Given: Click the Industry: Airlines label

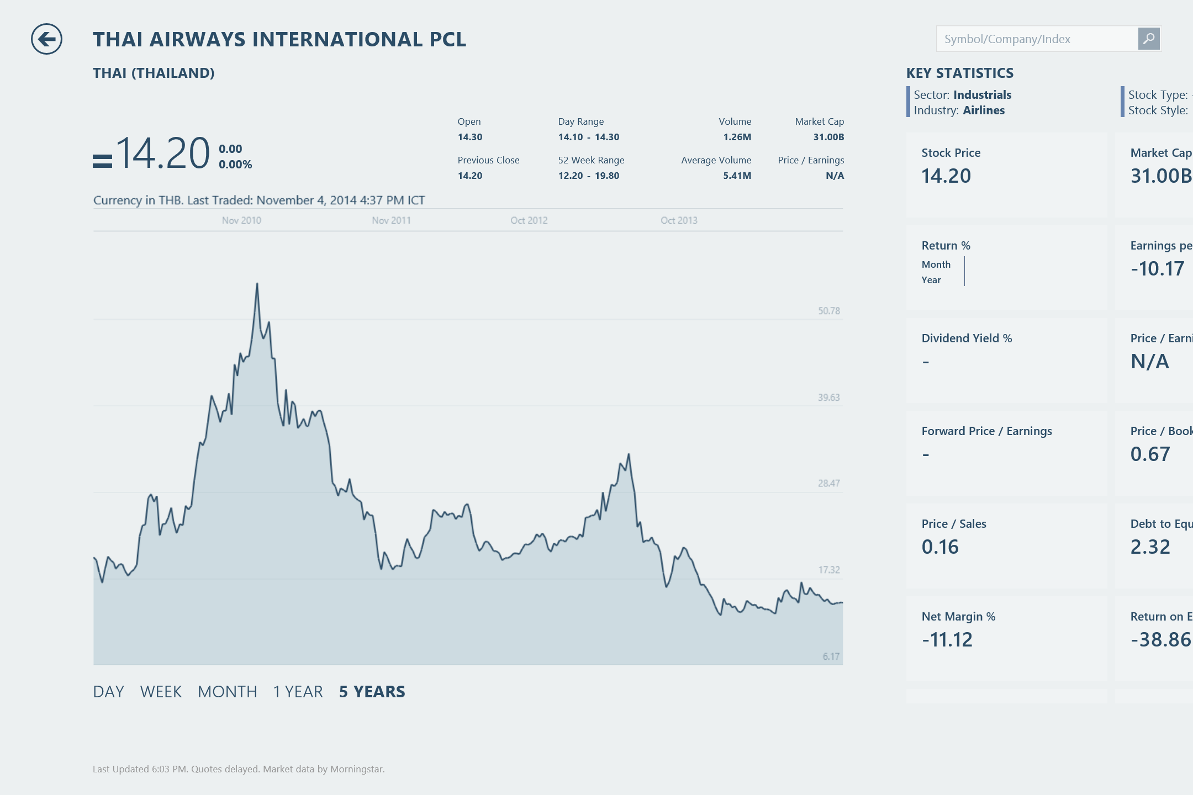Looking at the screenshot, I should tap(959, 110).
